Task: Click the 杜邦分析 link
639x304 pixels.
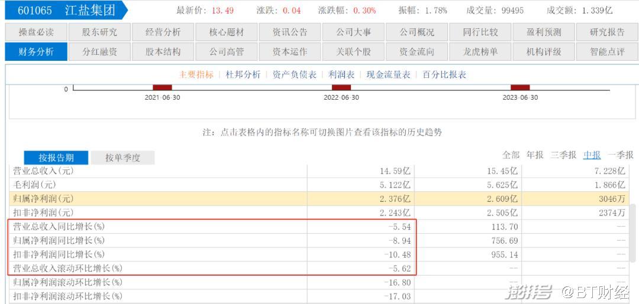Action: coord(243,75)
